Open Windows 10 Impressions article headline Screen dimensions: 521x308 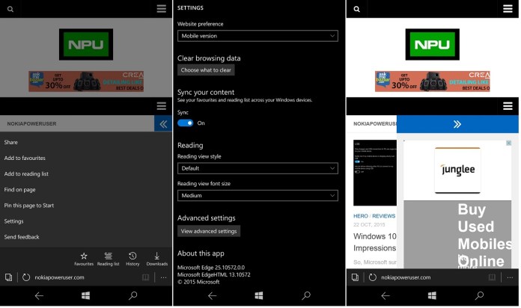(375, 242)
